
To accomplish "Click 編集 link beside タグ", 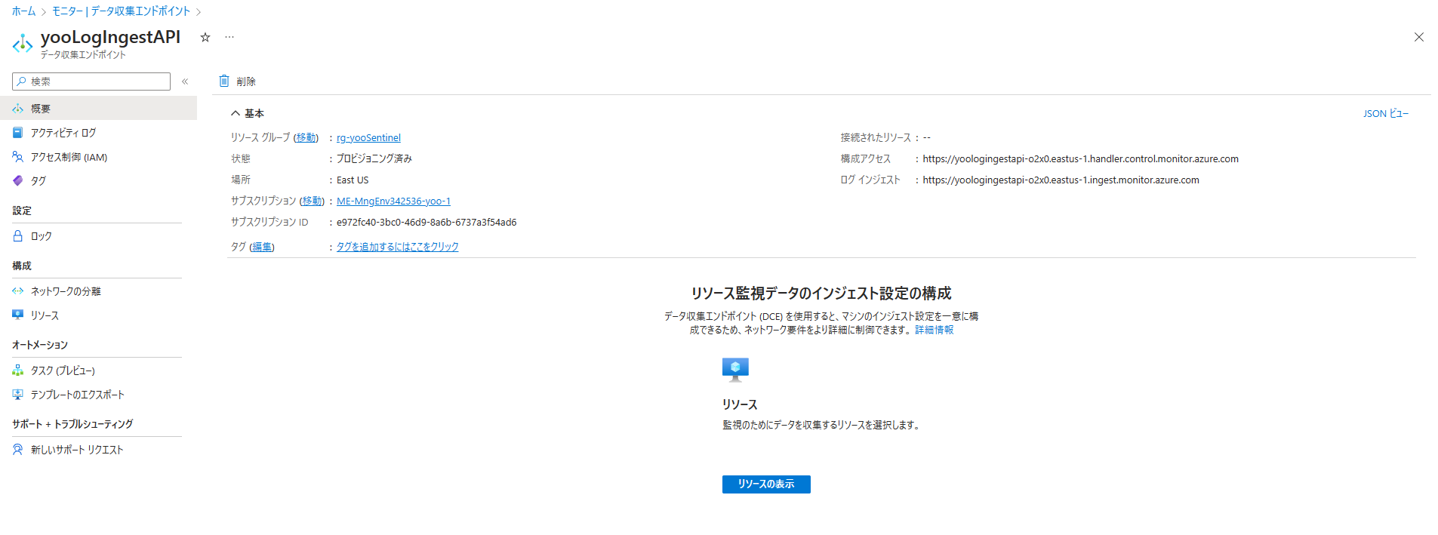I will [262, 247].
